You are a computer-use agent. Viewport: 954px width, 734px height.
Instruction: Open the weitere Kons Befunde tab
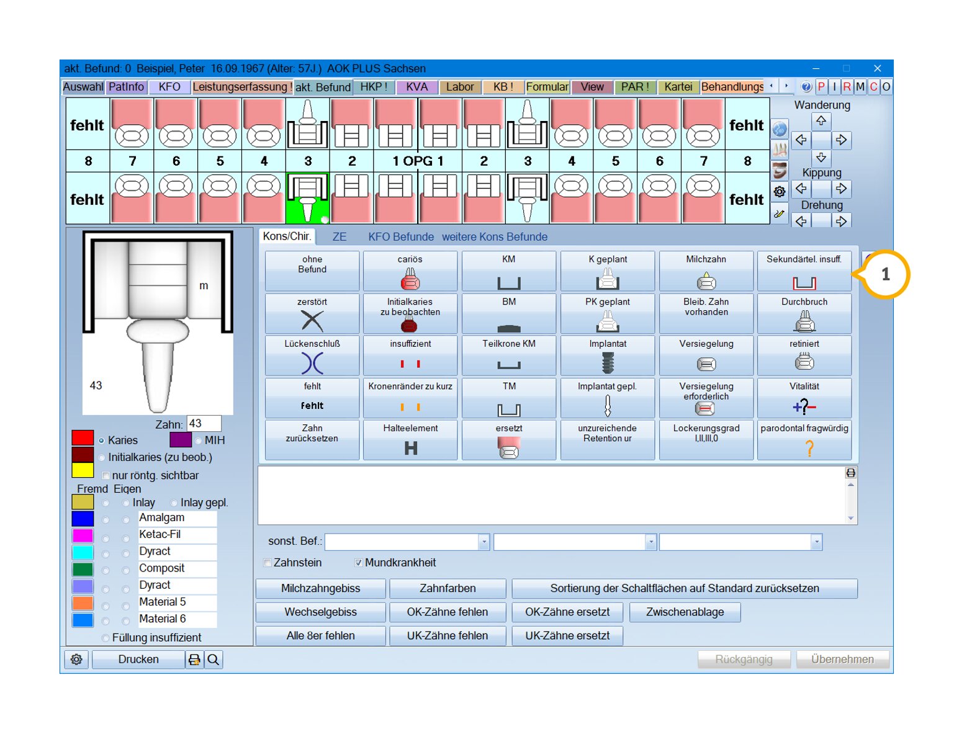(495, 237)
